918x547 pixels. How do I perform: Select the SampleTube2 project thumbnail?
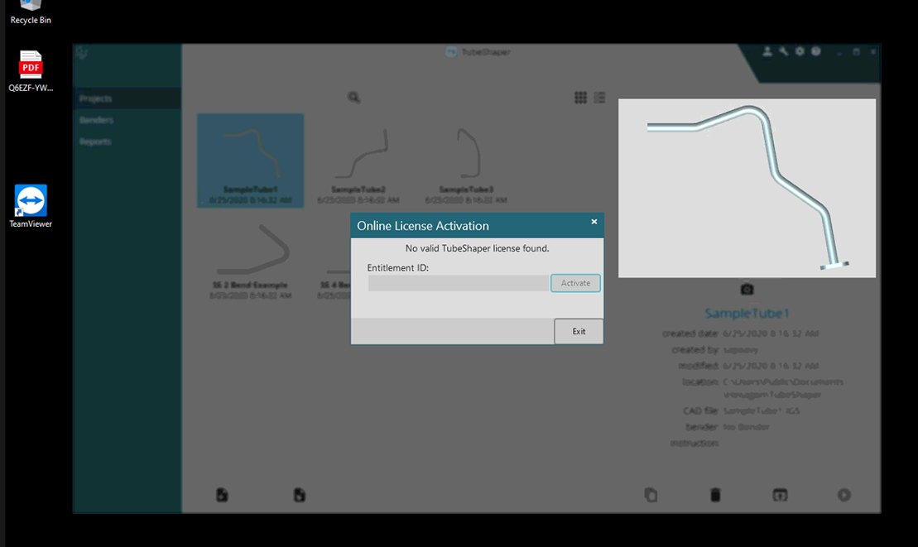(x=358, y=161)
